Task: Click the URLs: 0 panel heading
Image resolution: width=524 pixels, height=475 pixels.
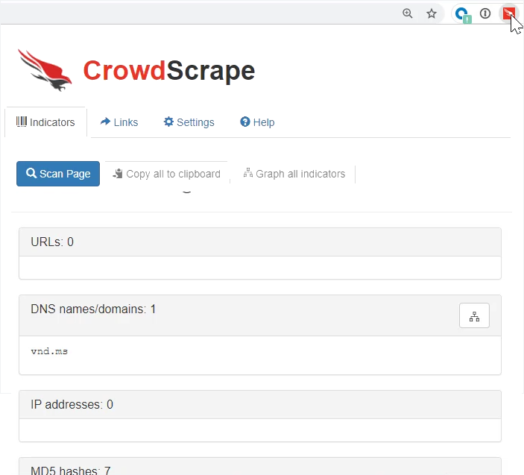Action: [260, 242]
